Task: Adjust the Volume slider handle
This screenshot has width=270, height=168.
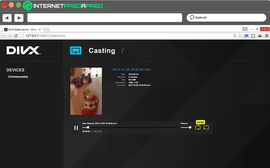Action: [190, 127]
